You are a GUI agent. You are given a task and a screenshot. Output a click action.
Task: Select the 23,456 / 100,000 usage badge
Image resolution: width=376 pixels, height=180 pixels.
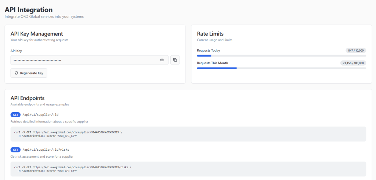tap(353, 63)
